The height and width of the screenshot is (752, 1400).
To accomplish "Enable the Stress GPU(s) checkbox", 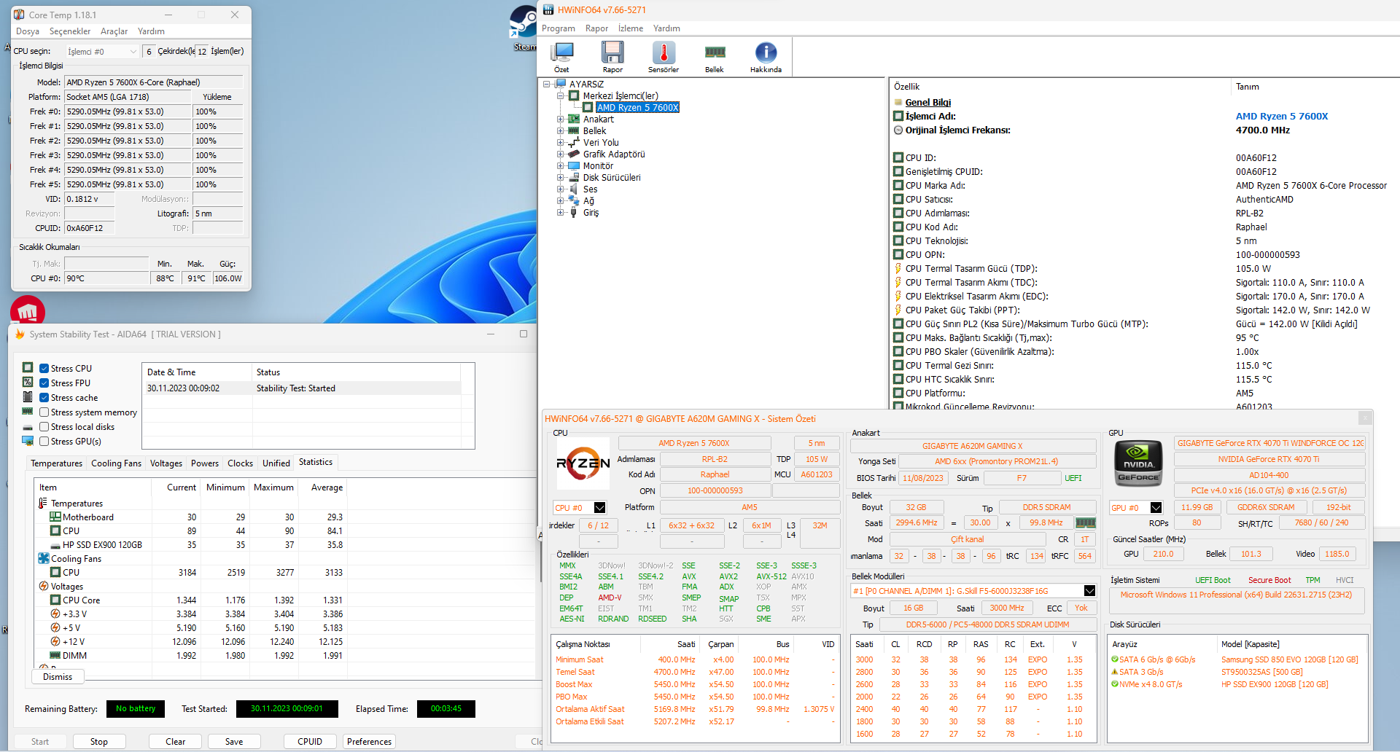I will click(x=44, y=442).
